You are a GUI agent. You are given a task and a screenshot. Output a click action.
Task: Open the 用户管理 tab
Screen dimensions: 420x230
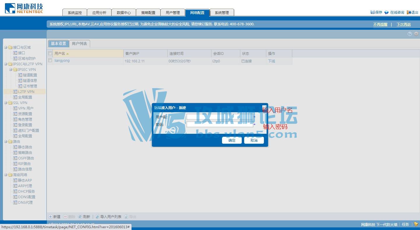(x=173, y=13)
